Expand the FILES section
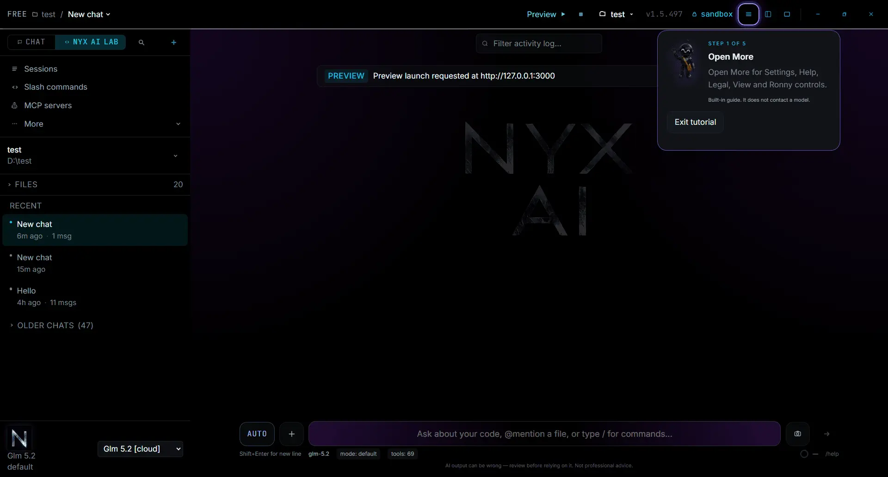 click(95, 184)
